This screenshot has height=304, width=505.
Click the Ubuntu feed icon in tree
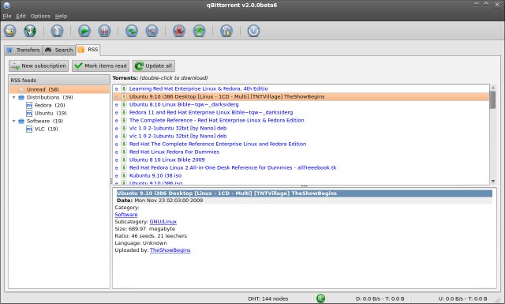tap(29, 113)
